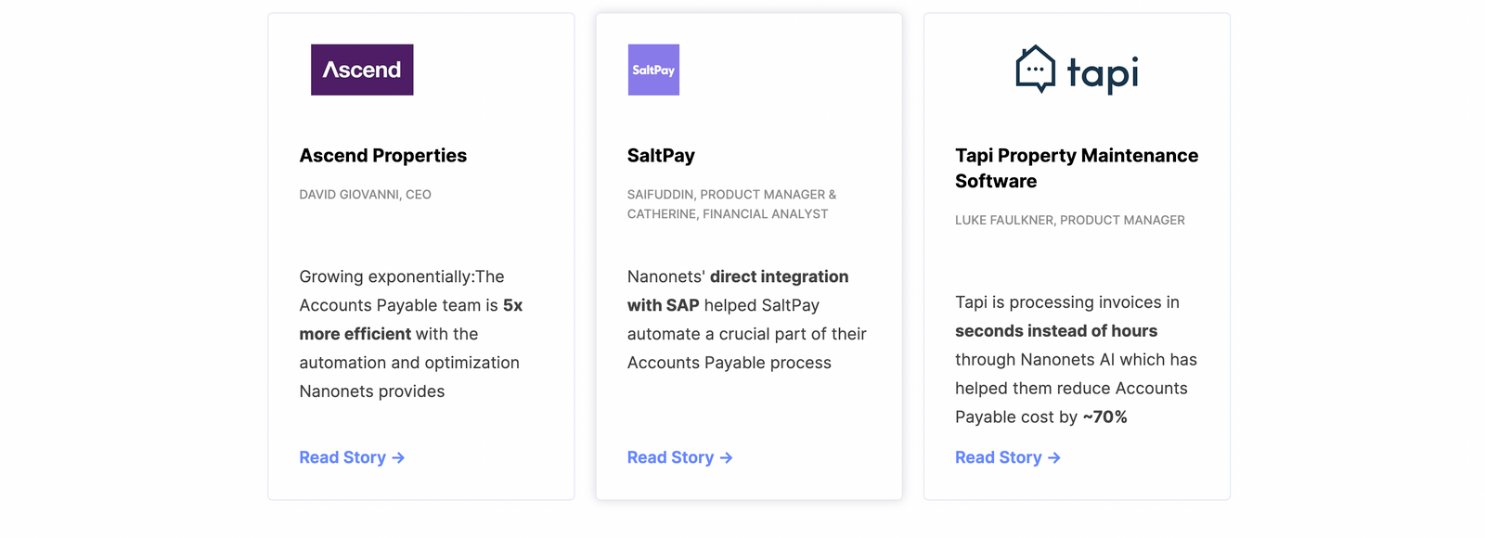Click the Luke Faulkner, Product Manager byline
The width and height of the screenshot is (1485, 538).
pos(1069,221)
